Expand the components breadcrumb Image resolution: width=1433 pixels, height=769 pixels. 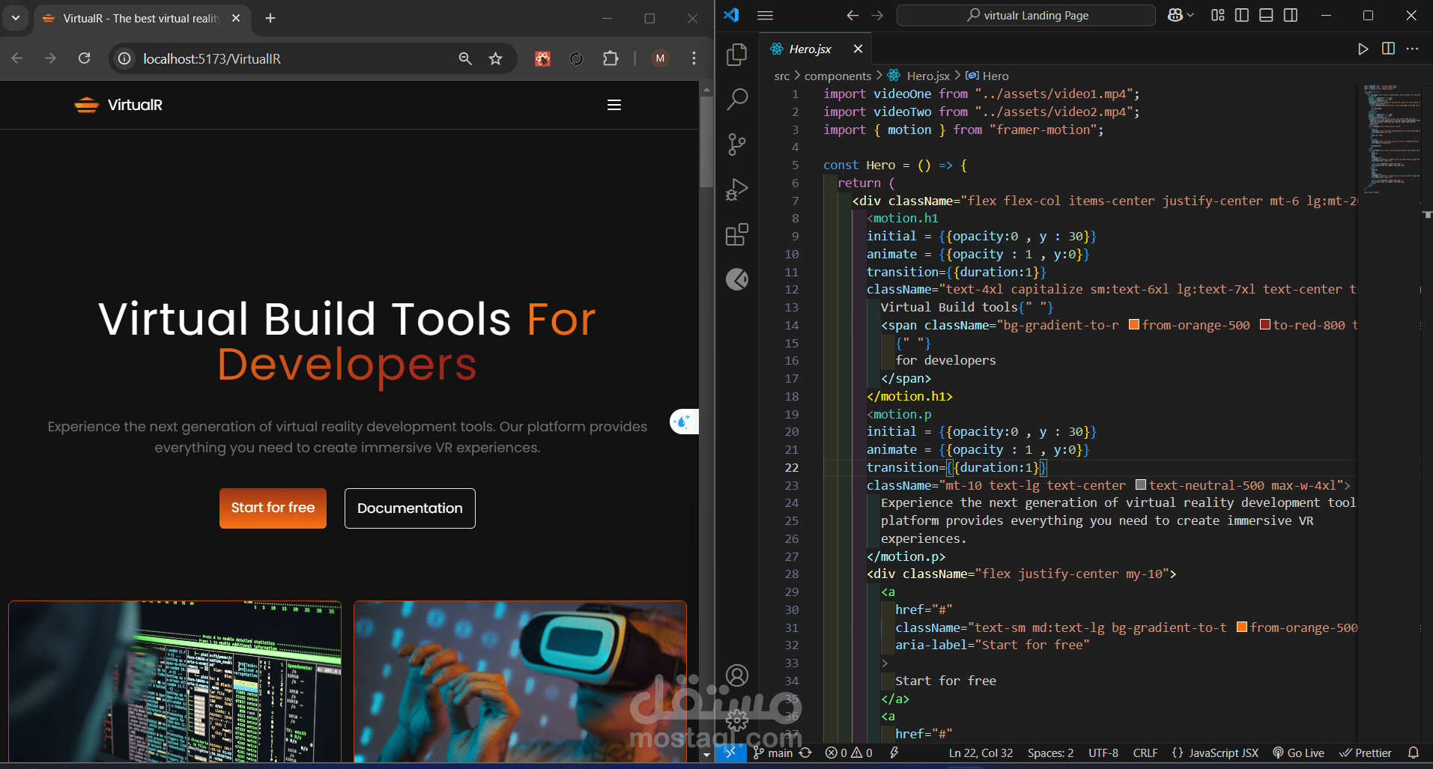(837, 76)
